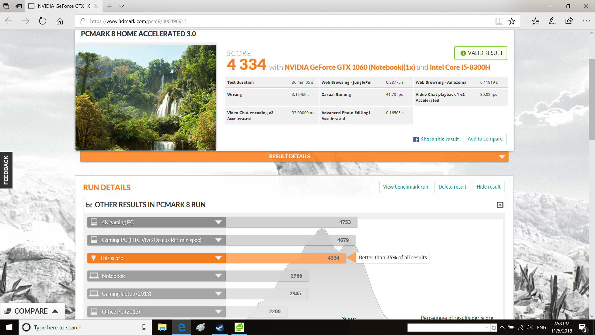
Task: Click Share this result on Facebook
Action: coord(436,139)
